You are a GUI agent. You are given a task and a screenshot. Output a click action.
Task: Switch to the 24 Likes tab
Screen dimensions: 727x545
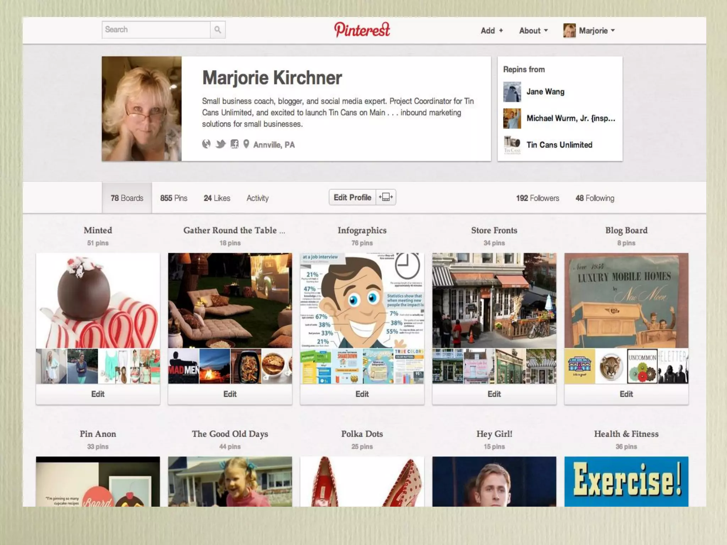217,198
